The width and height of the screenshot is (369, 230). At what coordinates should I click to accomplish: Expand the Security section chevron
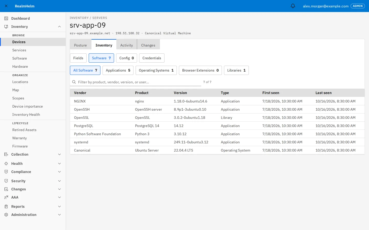point(59,181)
